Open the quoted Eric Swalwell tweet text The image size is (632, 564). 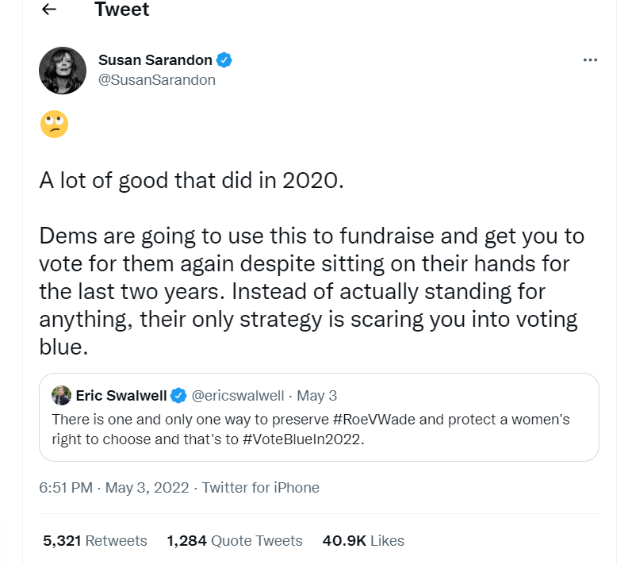pyautogui.click(x=311, y=429)
